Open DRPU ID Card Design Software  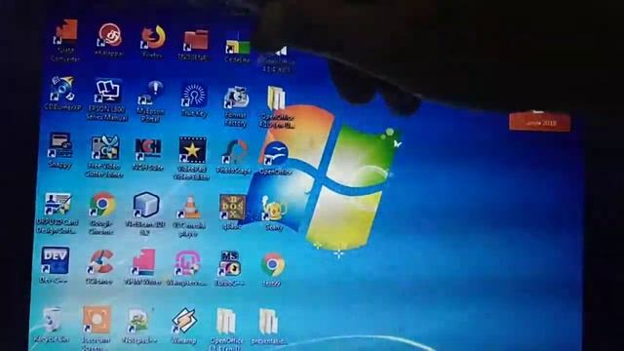pos(58,205)
